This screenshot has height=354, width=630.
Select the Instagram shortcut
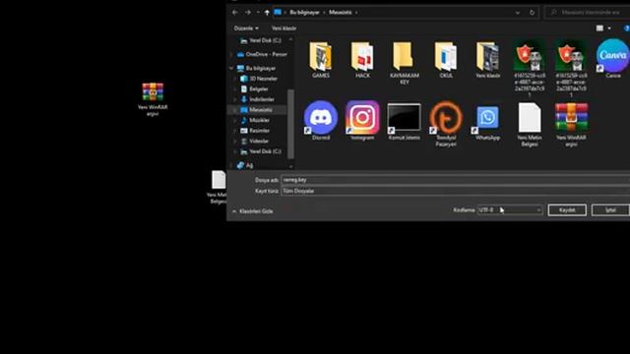(x=362, y=120)
